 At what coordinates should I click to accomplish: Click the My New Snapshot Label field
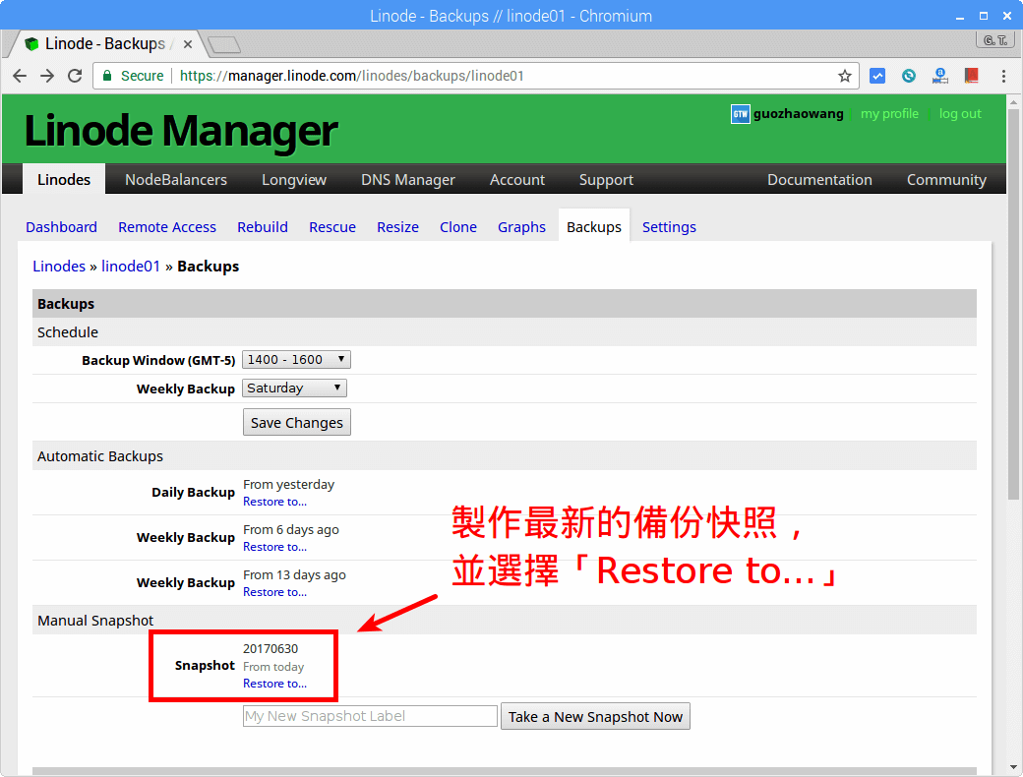(x=370, y=717)
